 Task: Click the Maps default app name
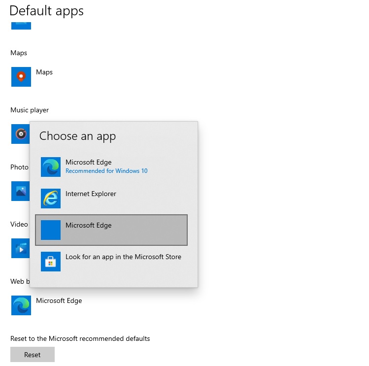click(44, 72)
